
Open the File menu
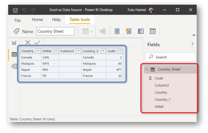17,20
